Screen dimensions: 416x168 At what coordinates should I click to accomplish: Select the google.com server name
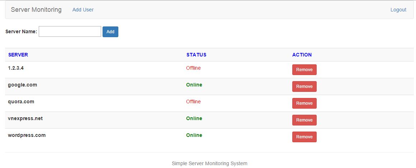[23, 85]
